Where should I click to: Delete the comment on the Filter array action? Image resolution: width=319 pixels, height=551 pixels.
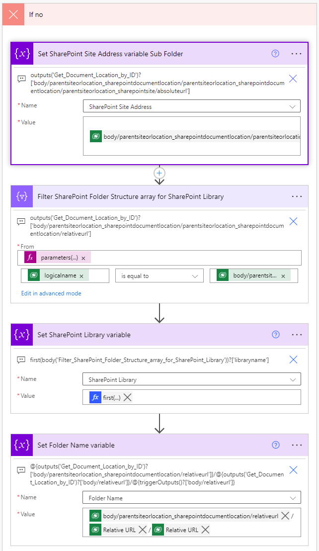293,221
